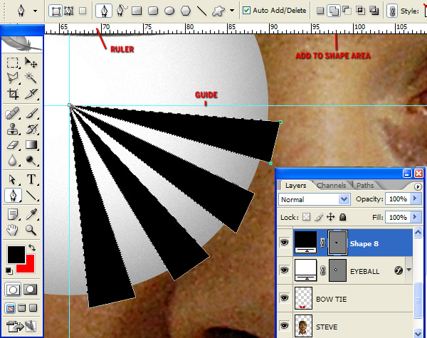427x338 pixels.
Task: Hide the BOW TIE layer
Action: [285, 298]
